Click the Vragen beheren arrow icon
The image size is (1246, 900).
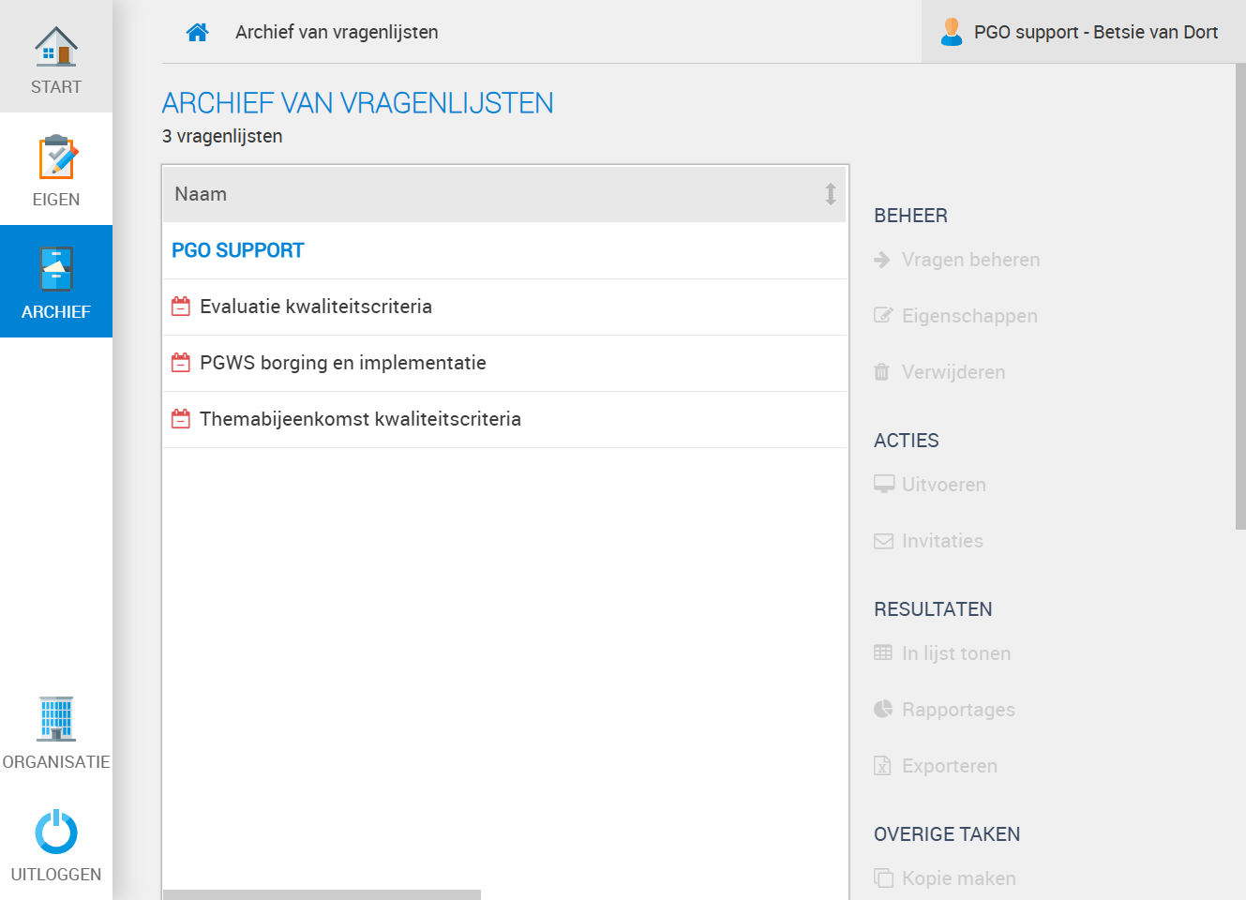tap(882, 260)
